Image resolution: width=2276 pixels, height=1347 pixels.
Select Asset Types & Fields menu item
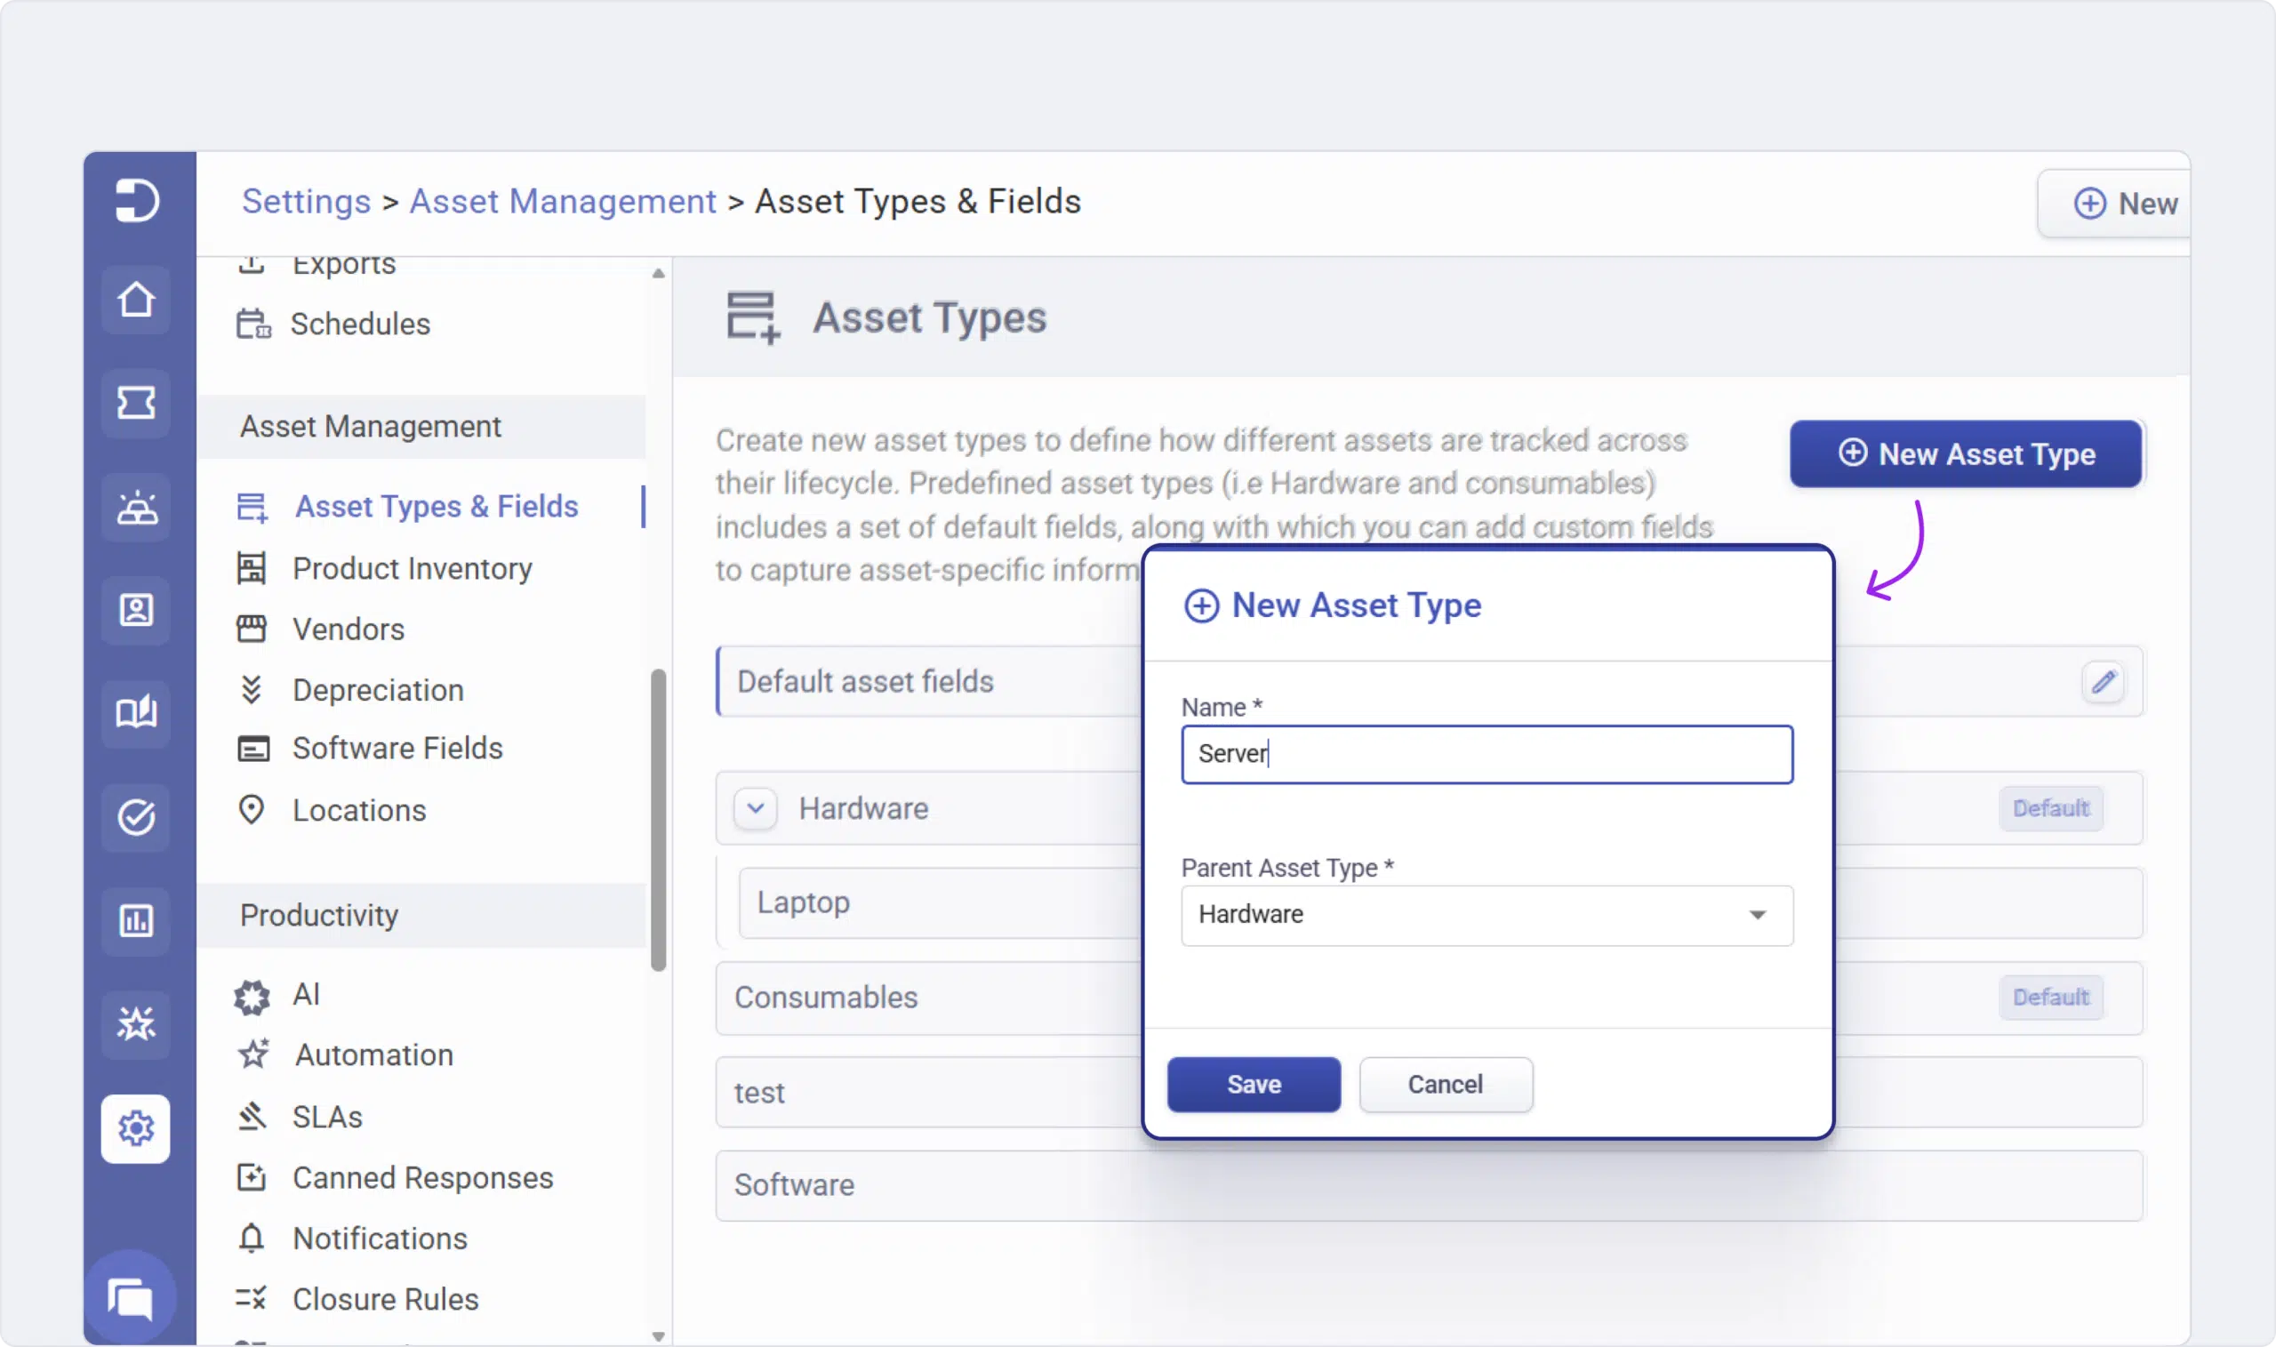point(437,507)
